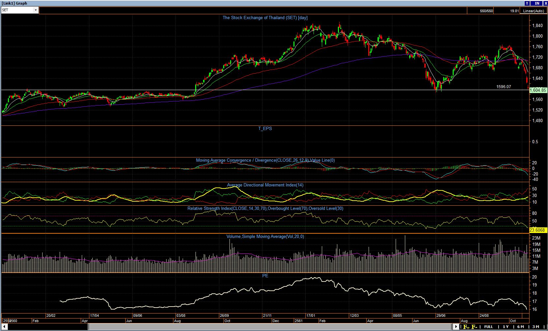The width and height of the screenshot is (548, 331).
Task: Grab the toolbar grip handle beside F+
Action: click(x=461, y=327)
